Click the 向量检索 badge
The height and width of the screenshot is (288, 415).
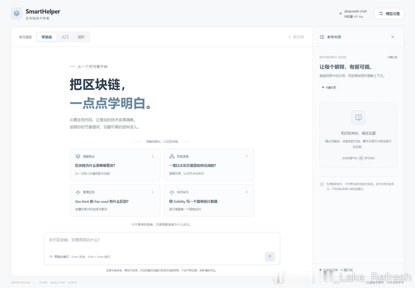pos(329,87)
